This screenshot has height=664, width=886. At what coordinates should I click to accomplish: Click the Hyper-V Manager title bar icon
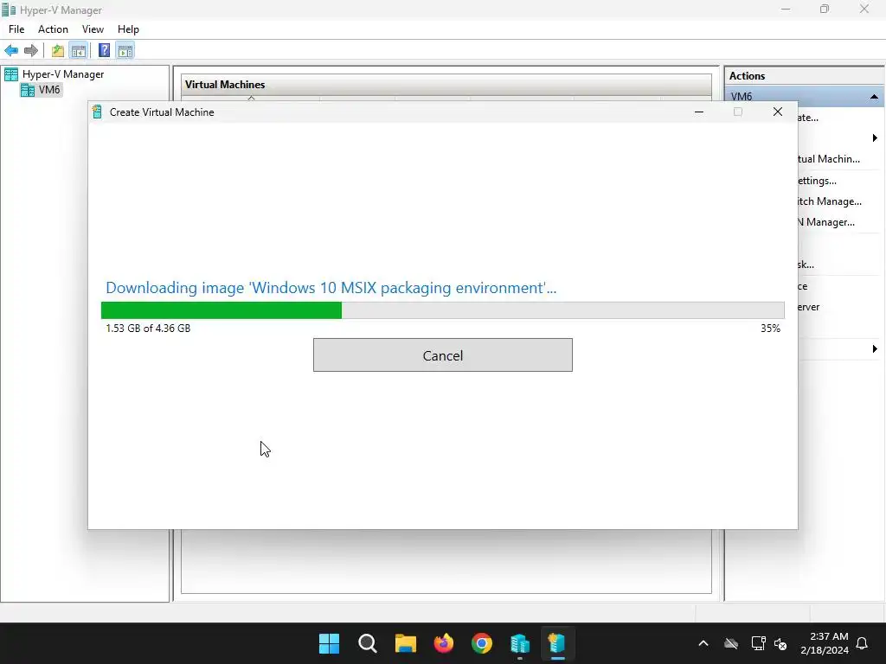(x=9, y=10)
